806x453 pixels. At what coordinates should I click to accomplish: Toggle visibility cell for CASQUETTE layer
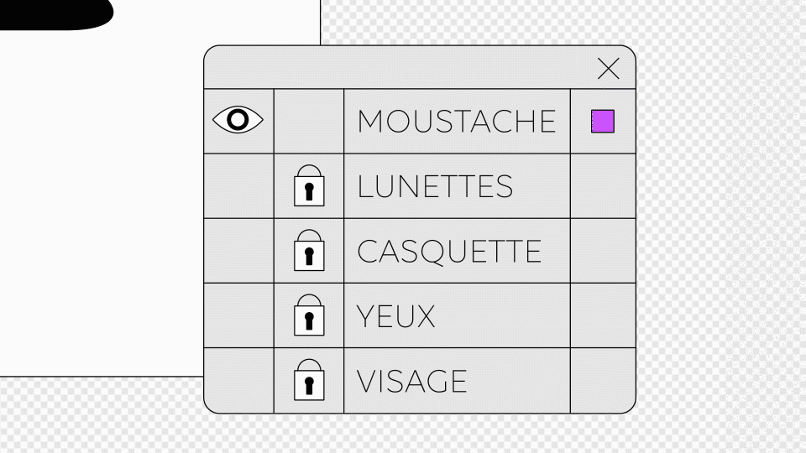click(x=239, y=251)
